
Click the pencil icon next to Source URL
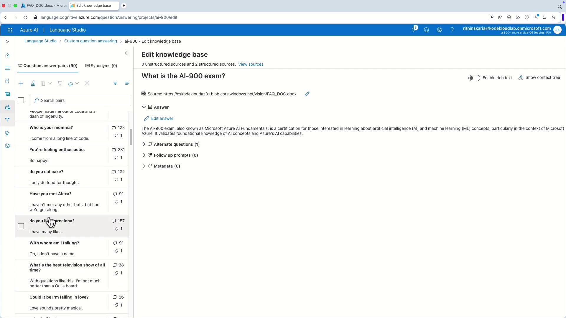pyautogui.click(x=307, y=94)
